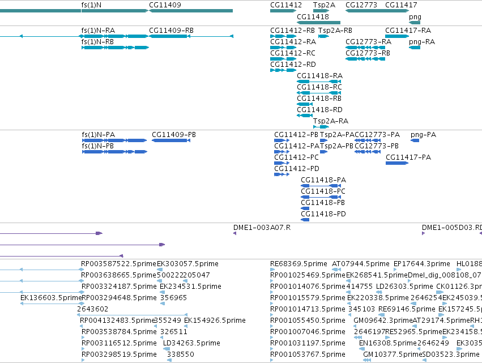Screen dimensions: 482x363
Task: Click EST RP003587522.5prime label
Action: (118, 264)
